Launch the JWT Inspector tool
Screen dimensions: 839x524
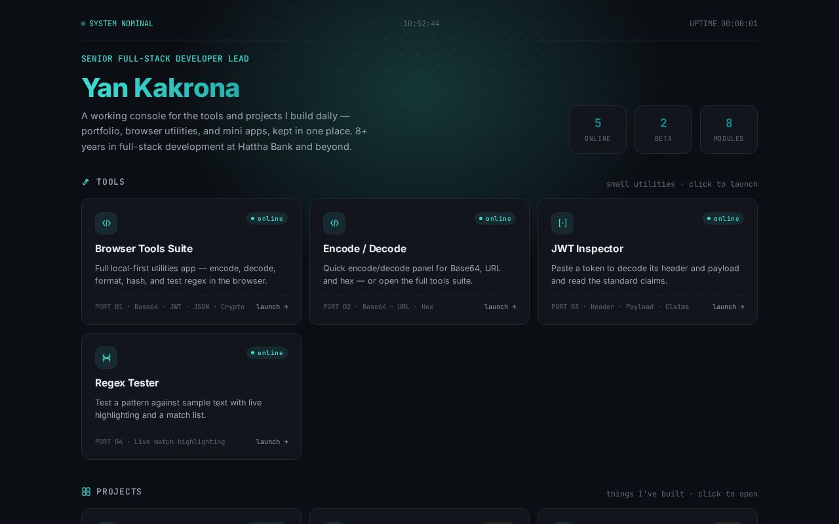point(728,307)
